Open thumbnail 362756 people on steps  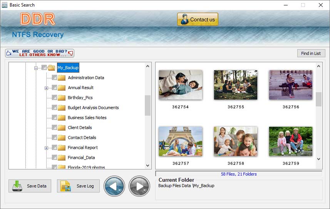click(x=291, y=85)
